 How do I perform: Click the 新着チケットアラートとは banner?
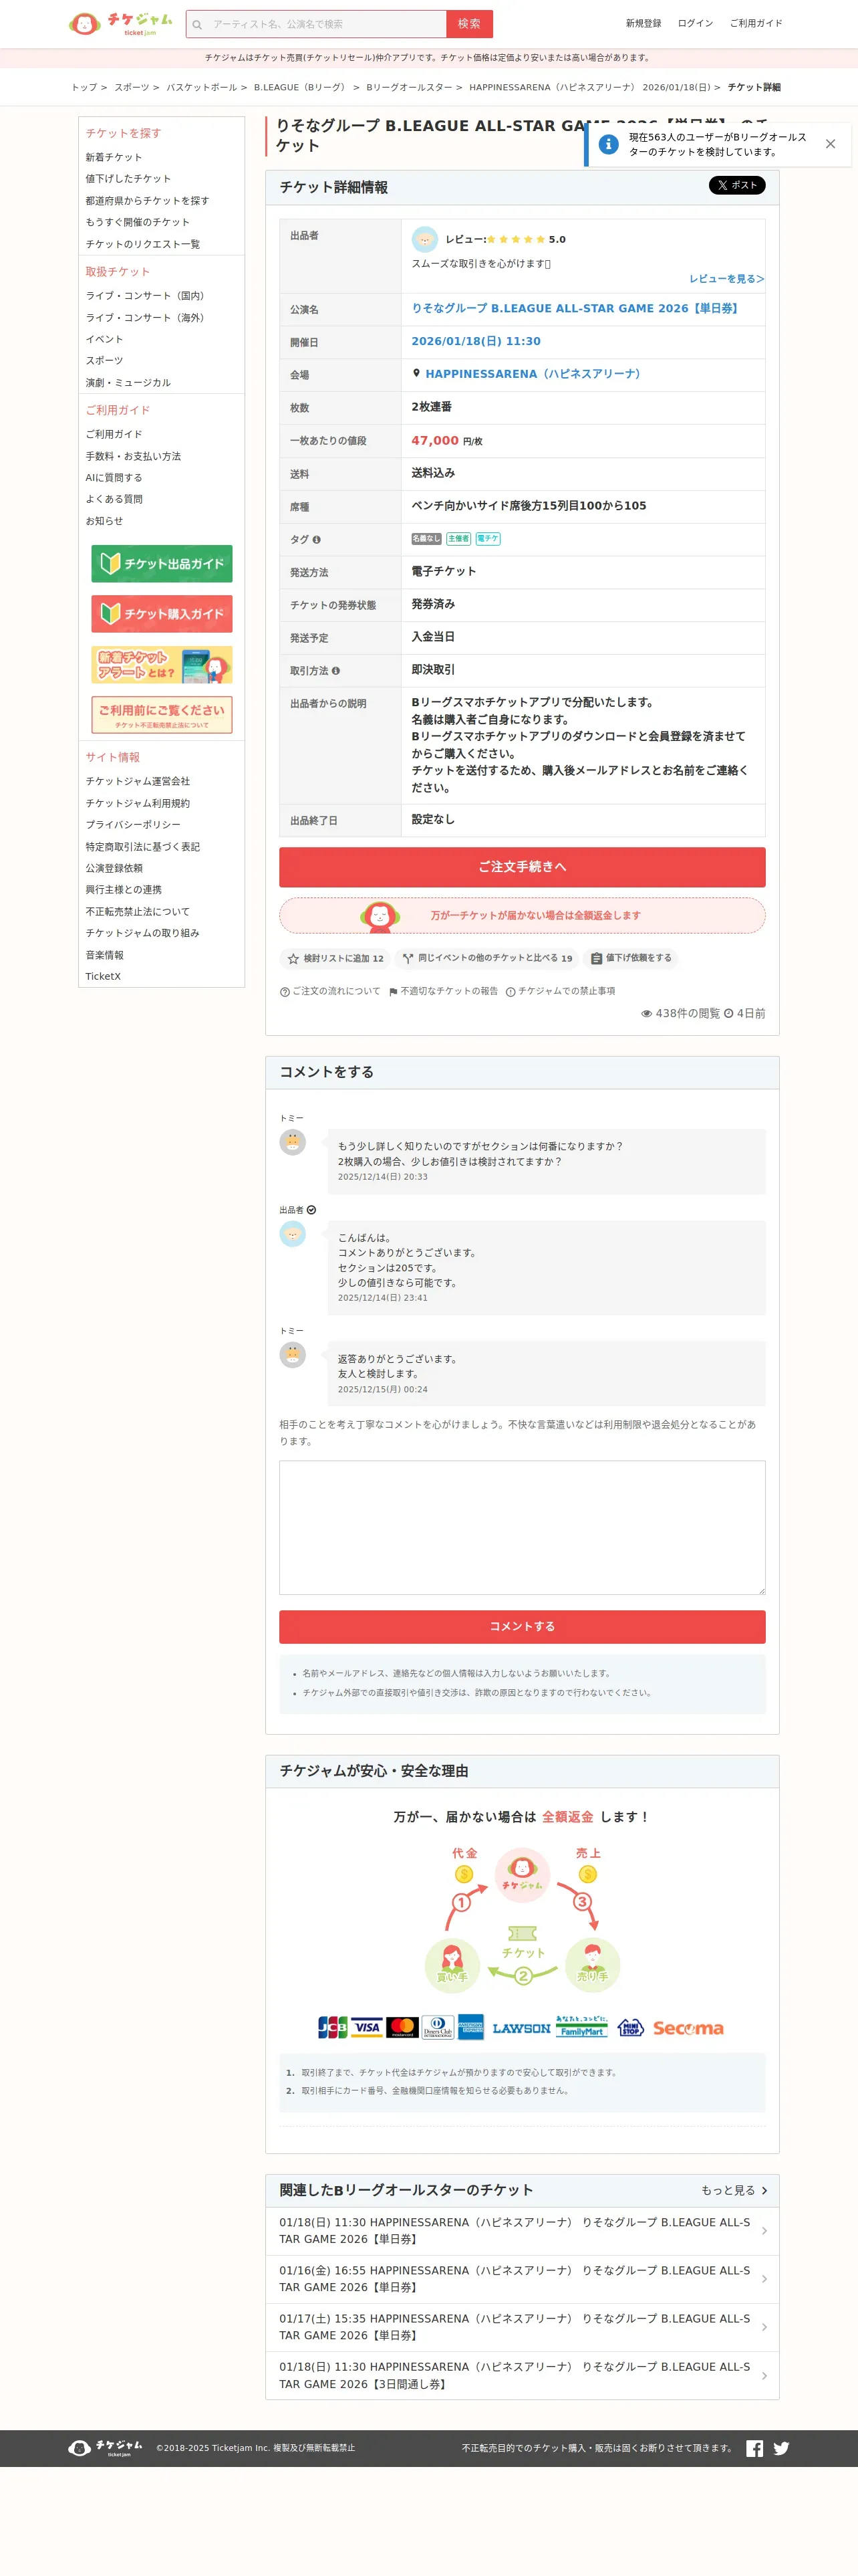click(162, 665)
